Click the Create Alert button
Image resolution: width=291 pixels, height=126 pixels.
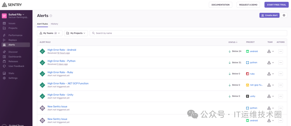269,15
